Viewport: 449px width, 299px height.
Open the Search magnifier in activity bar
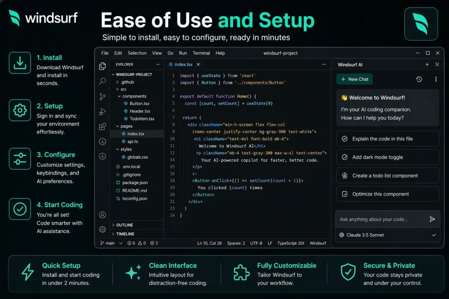(102, 81)
